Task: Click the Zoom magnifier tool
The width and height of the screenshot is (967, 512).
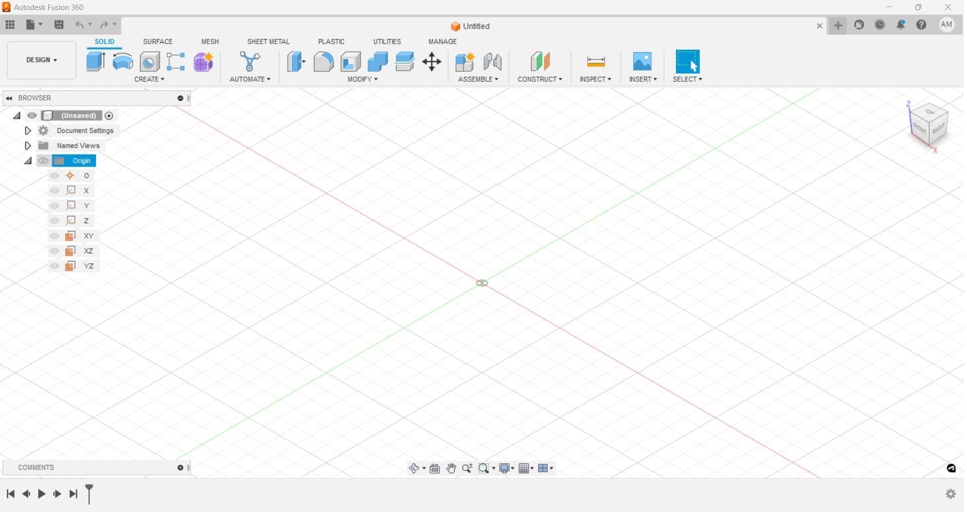Action: 468,469
